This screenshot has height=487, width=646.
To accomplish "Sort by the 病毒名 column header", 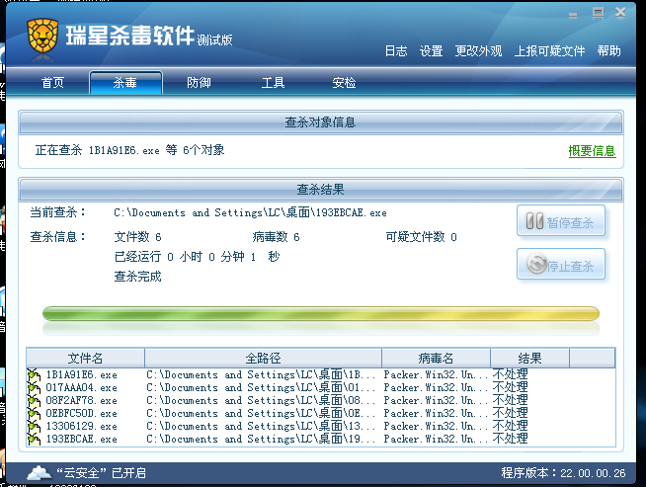I will click(x=436, y=358).
